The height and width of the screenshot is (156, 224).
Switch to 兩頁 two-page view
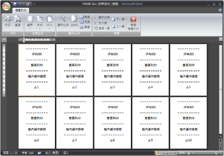tap(85, 22)
